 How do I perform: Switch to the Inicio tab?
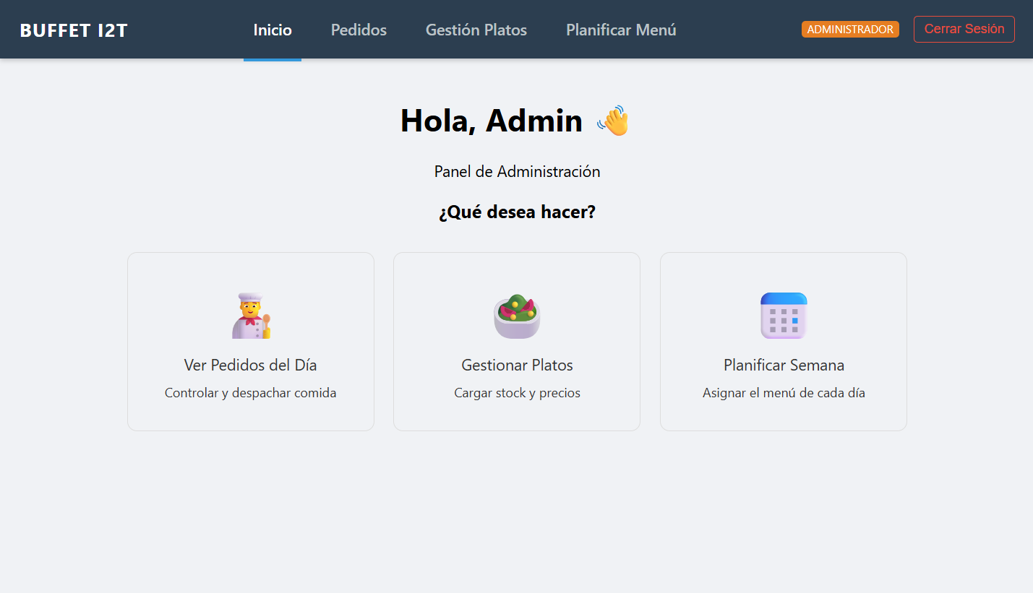[273, 30]
